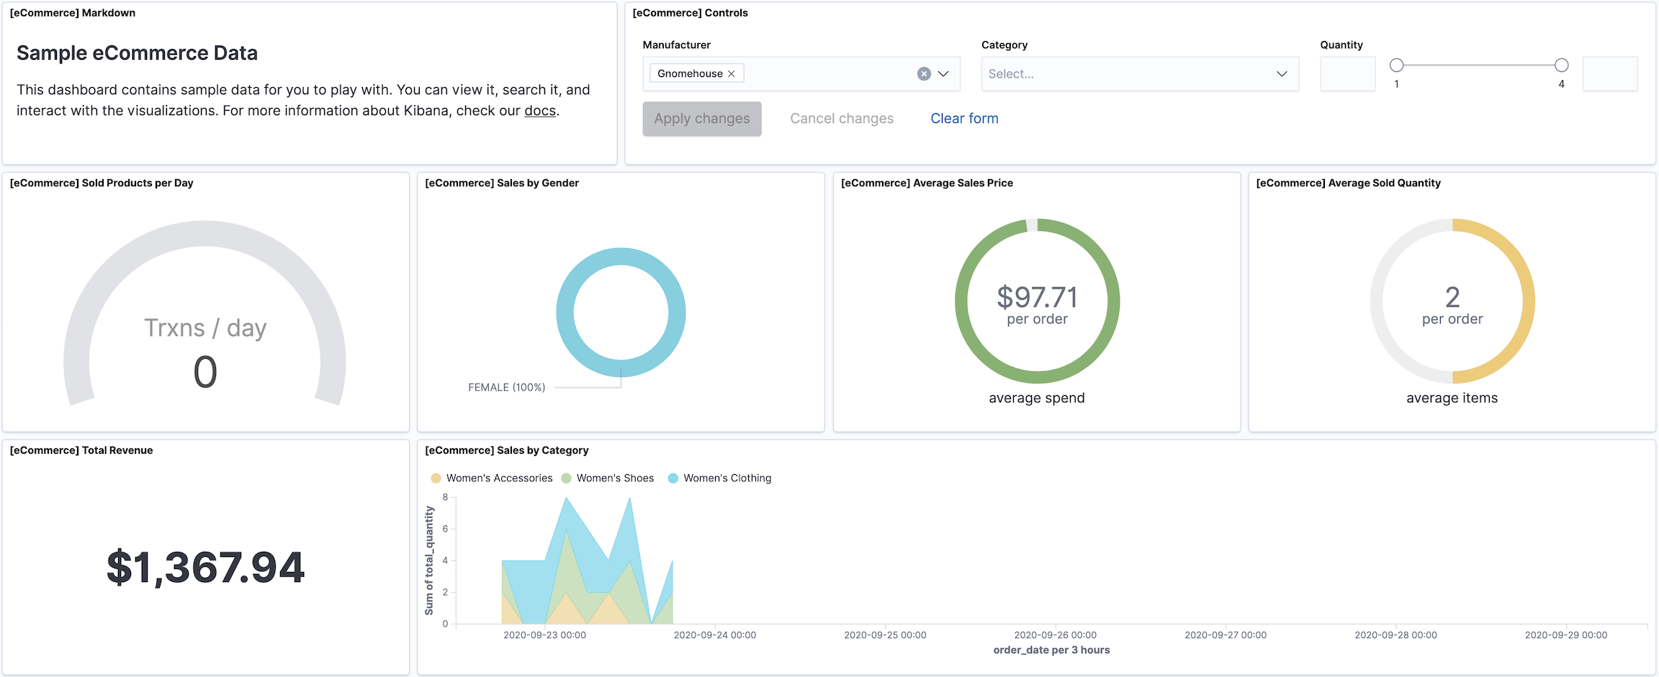This screenshot has height=677, width=1659.
Task: Click the Quantity maximum input field
Action: pos(1610,74)
